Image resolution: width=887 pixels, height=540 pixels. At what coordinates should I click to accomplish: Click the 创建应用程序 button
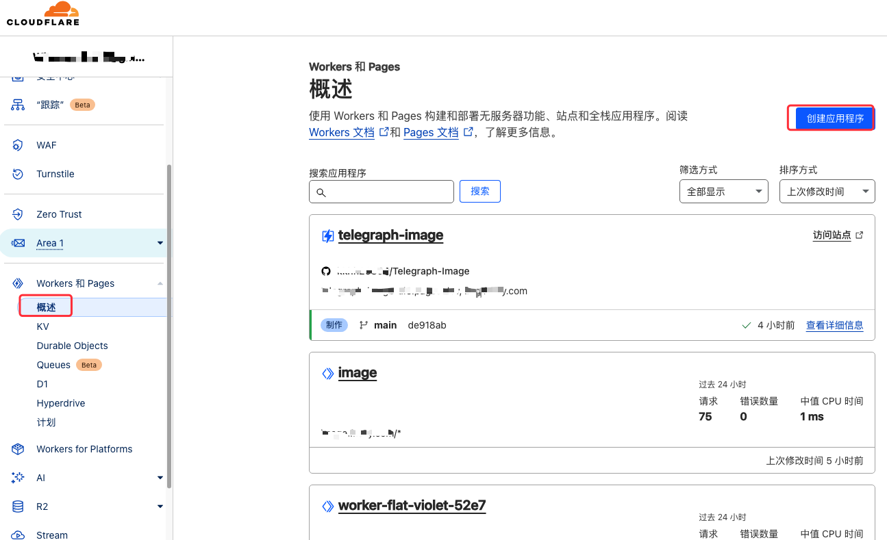click(x=835, y=118)
